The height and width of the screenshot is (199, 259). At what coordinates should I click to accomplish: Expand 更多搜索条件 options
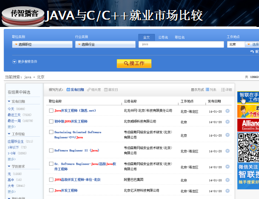coord(25,62)
